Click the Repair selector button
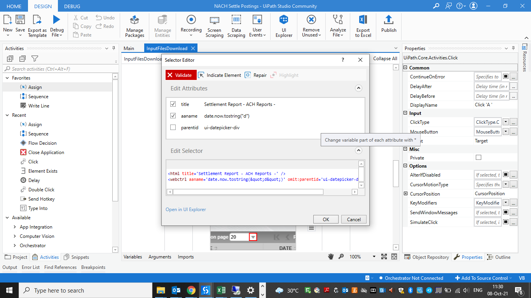 (256, 75)
